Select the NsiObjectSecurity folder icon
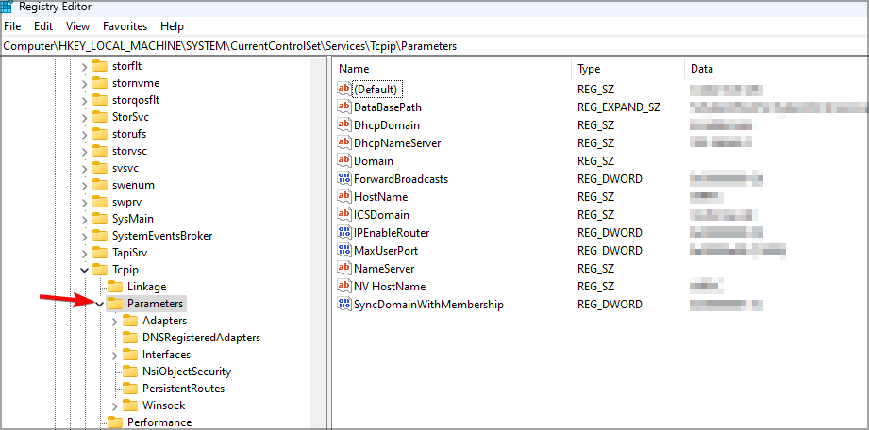 pos(129,372)
